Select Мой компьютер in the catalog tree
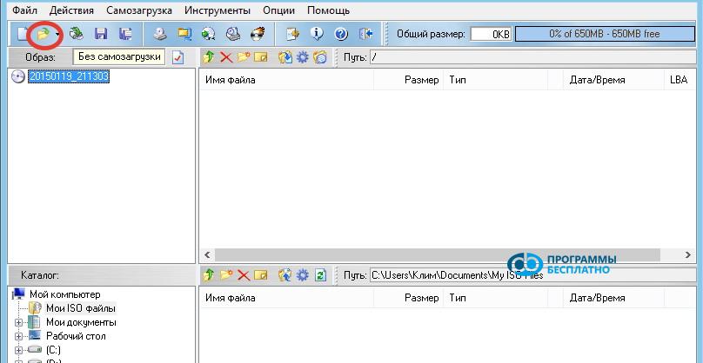 65,294
